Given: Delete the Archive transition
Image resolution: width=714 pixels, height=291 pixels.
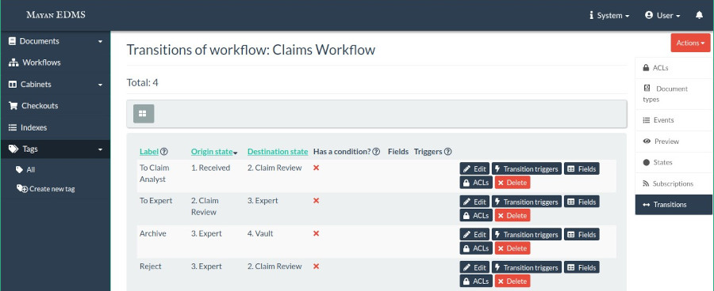Looking at the screenshot, I should click(512, 248).
